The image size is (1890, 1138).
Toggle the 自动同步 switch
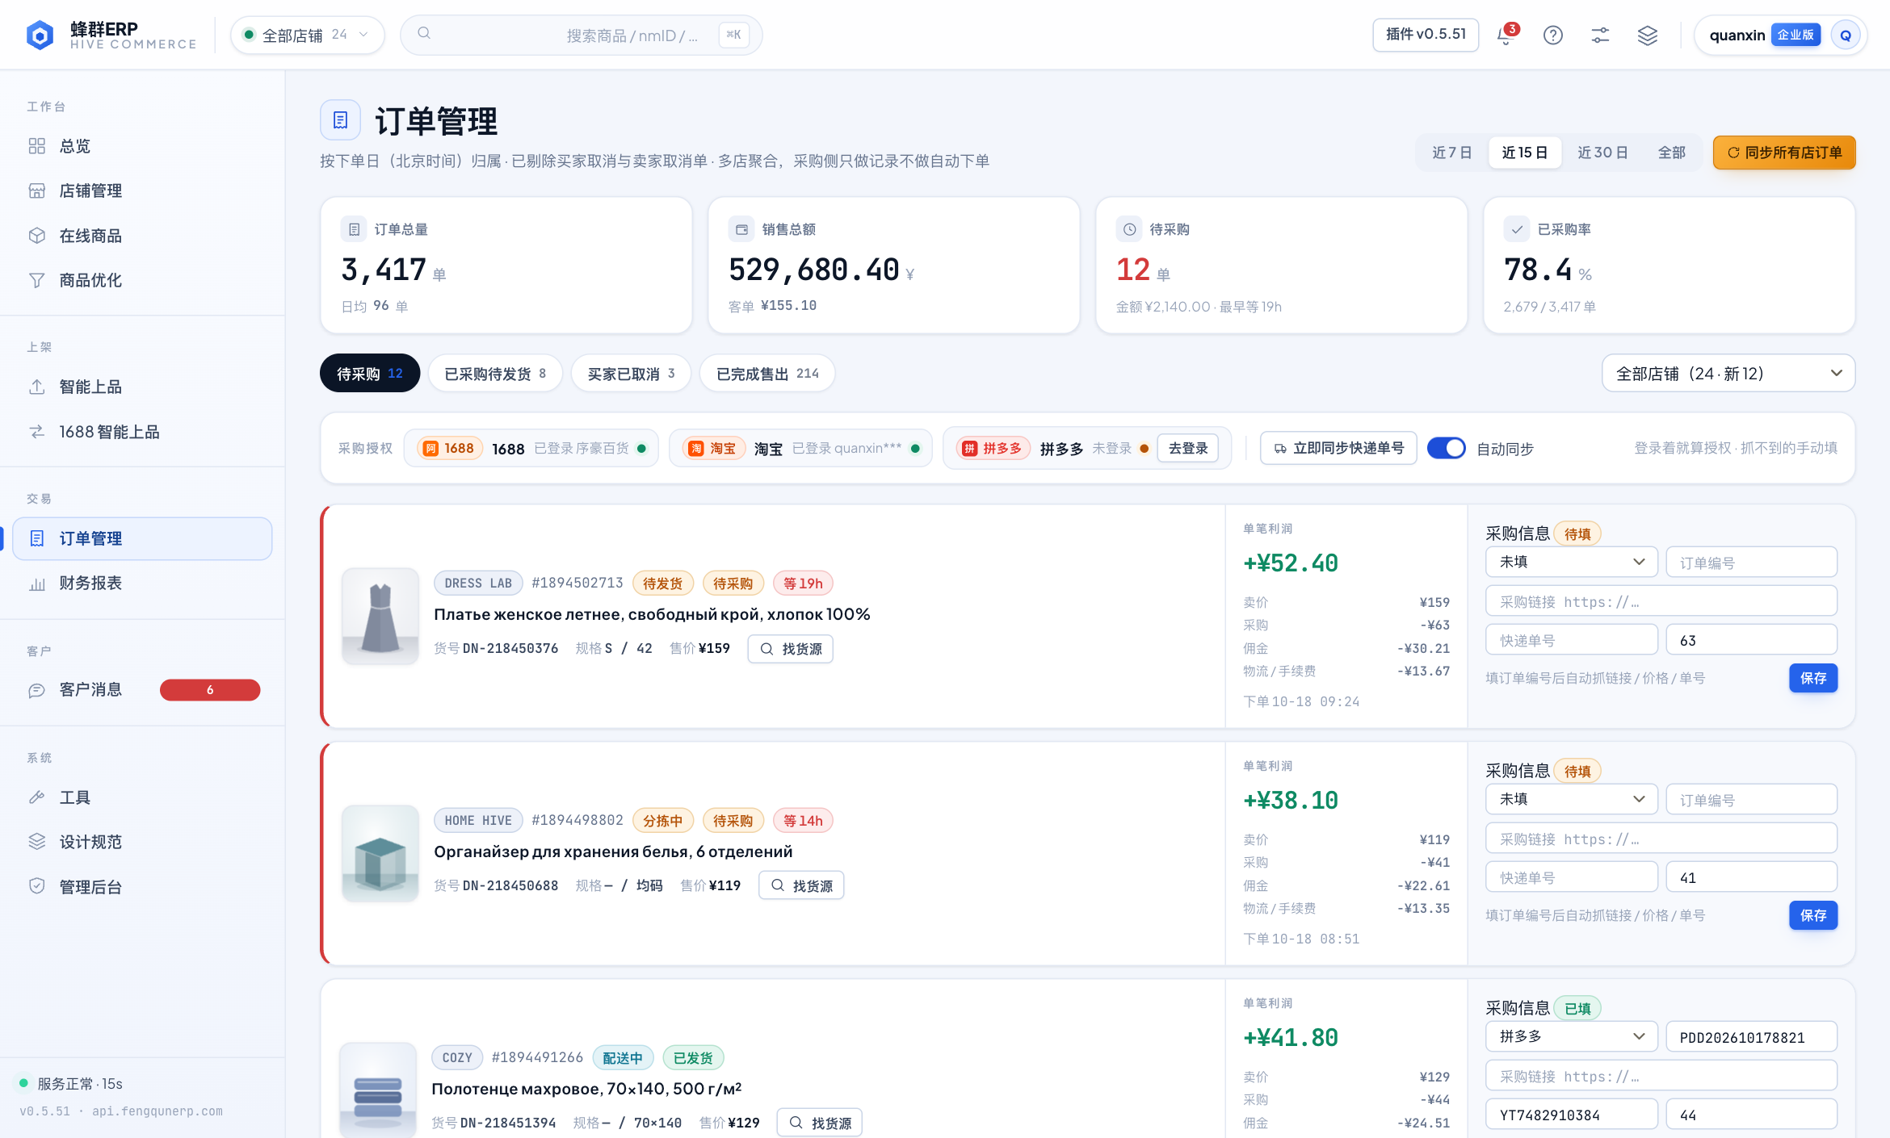point(1446,448)
